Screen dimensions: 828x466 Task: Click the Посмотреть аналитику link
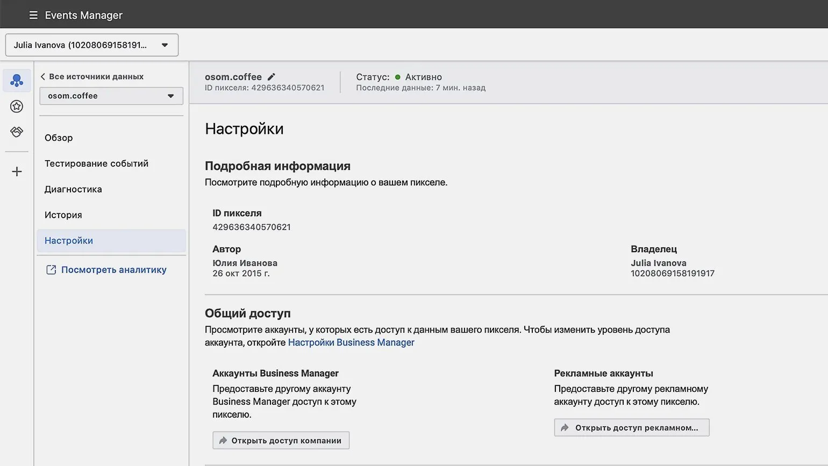(x=113, y=270)
